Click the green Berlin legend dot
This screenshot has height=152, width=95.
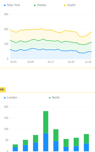click(x=50, y=98)
